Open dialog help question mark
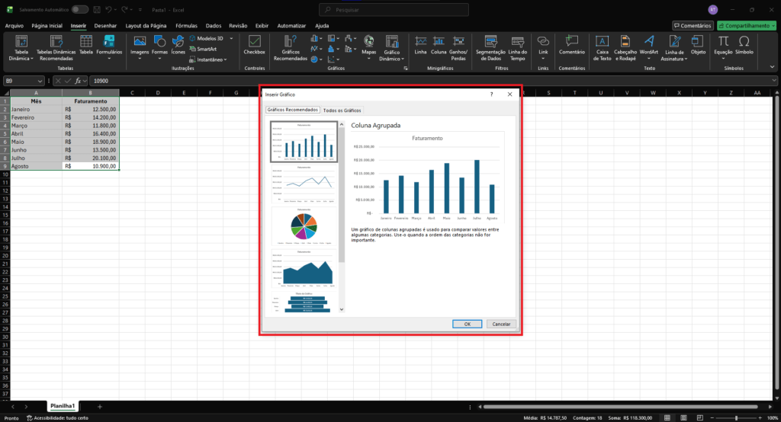Screen dimensions: 781x422 [x=492, y=94]
